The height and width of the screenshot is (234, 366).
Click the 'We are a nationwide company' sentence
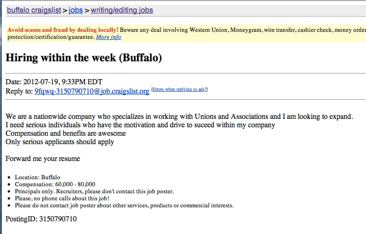(x=179, y=117)
